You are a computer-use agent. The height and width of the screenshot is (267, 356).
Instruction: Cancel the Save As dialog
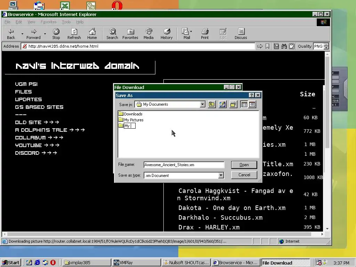(244, 175)
